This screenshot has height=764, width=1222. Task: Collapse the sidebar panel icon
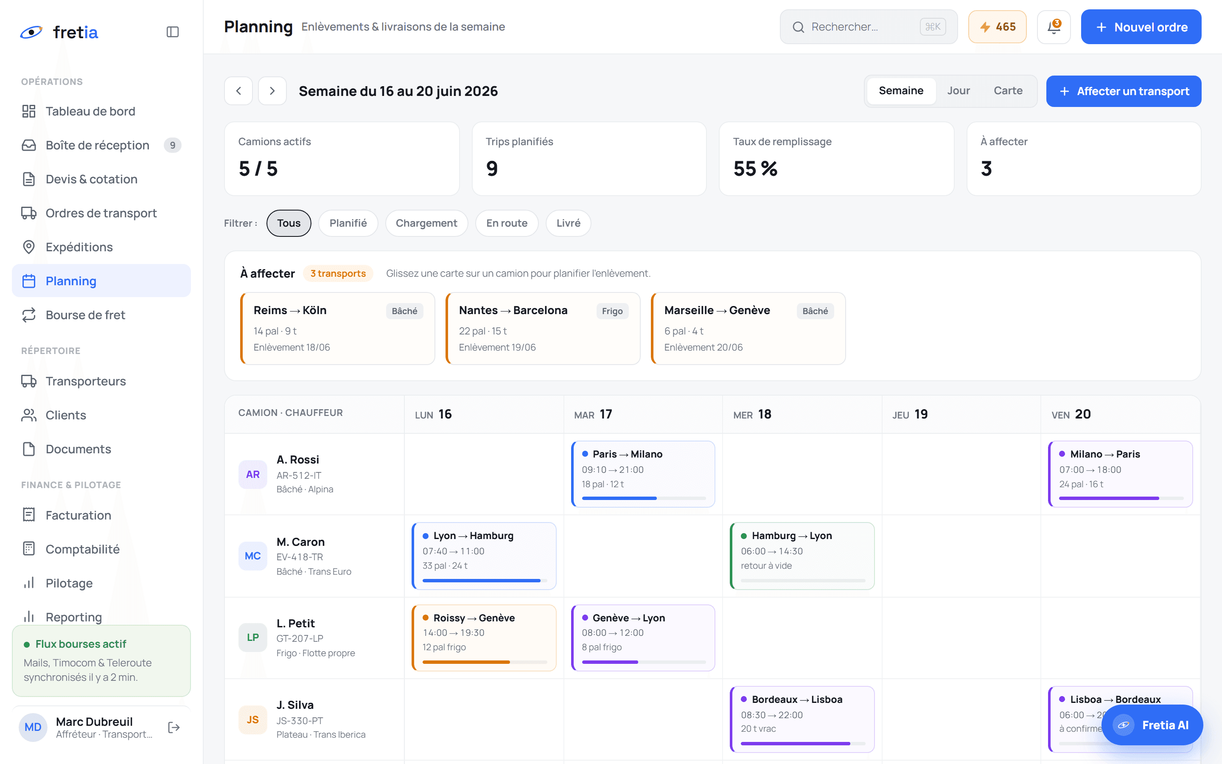tap(173, 32)
